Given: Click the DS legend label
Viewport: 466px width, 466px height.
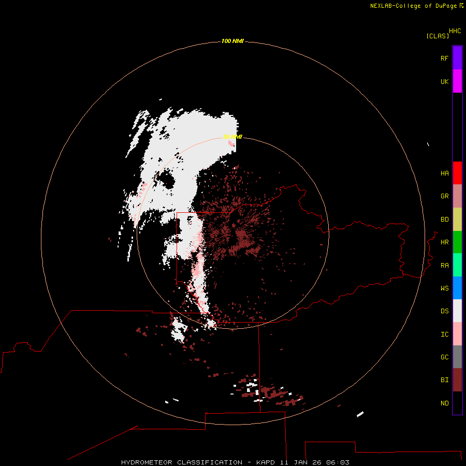Looking at the screenshot, I should (444, 311).
